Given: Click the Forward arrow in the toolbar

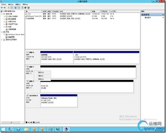Looking at the screenshot, I should pos(5,8).
